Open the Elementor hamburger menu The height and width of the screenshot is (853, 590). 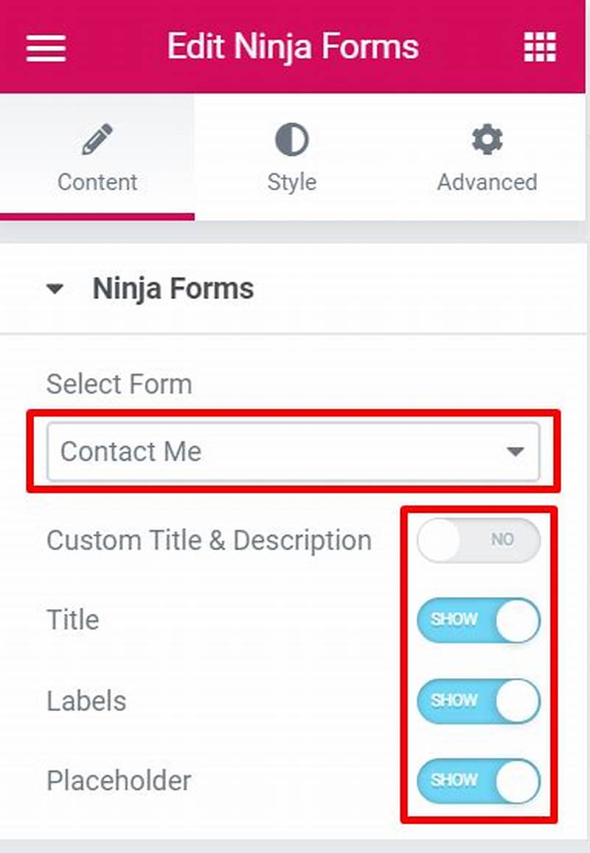(44, 46)
